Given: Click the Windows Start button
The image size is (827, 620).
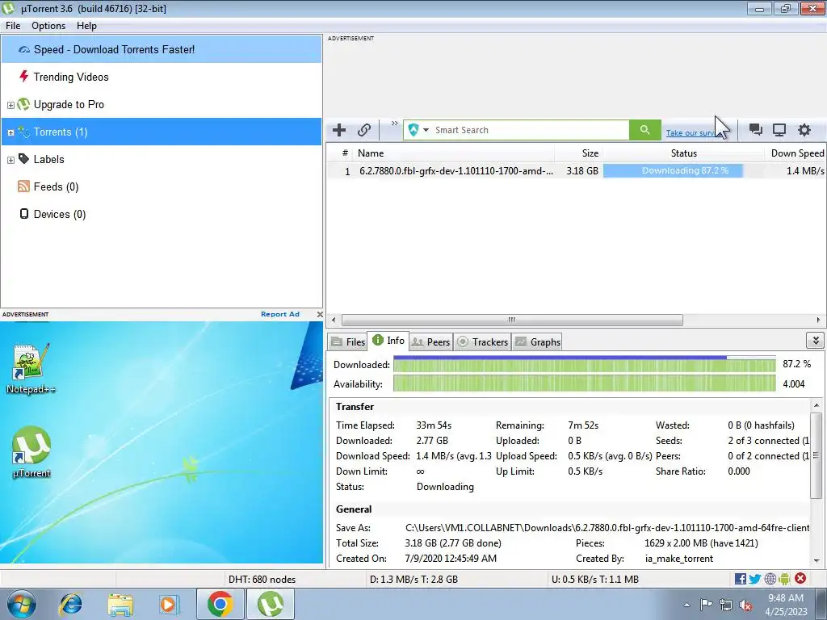Looking at the screenshot, I should pos(22,604).
